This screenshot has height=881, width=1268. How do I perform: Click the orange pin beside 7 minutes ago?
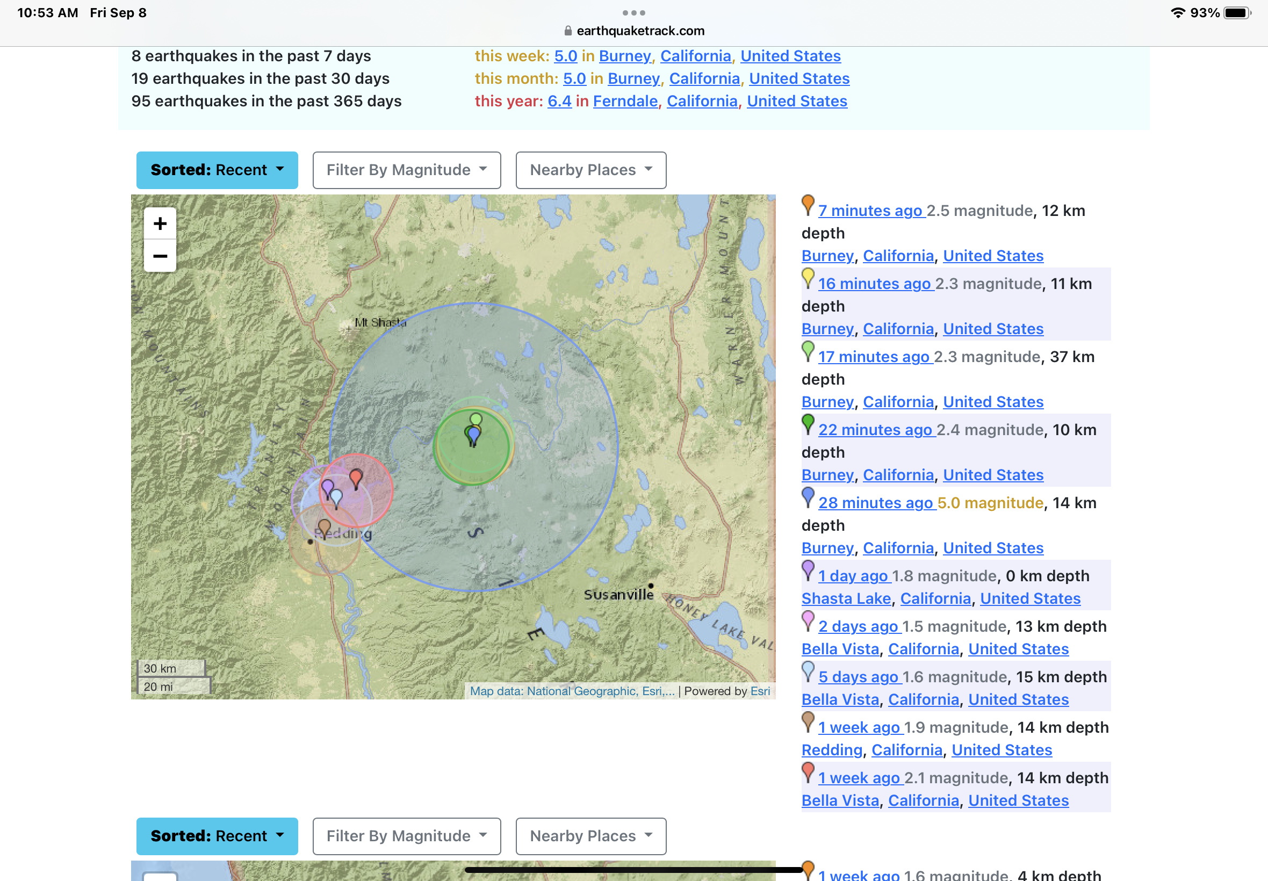click(x=808, y=205)
